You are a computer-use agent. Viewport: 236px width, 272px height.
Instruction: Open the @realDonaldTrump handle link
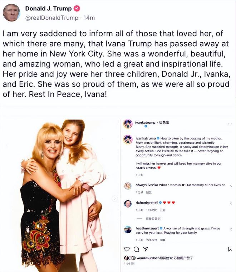tap(51, 18)
